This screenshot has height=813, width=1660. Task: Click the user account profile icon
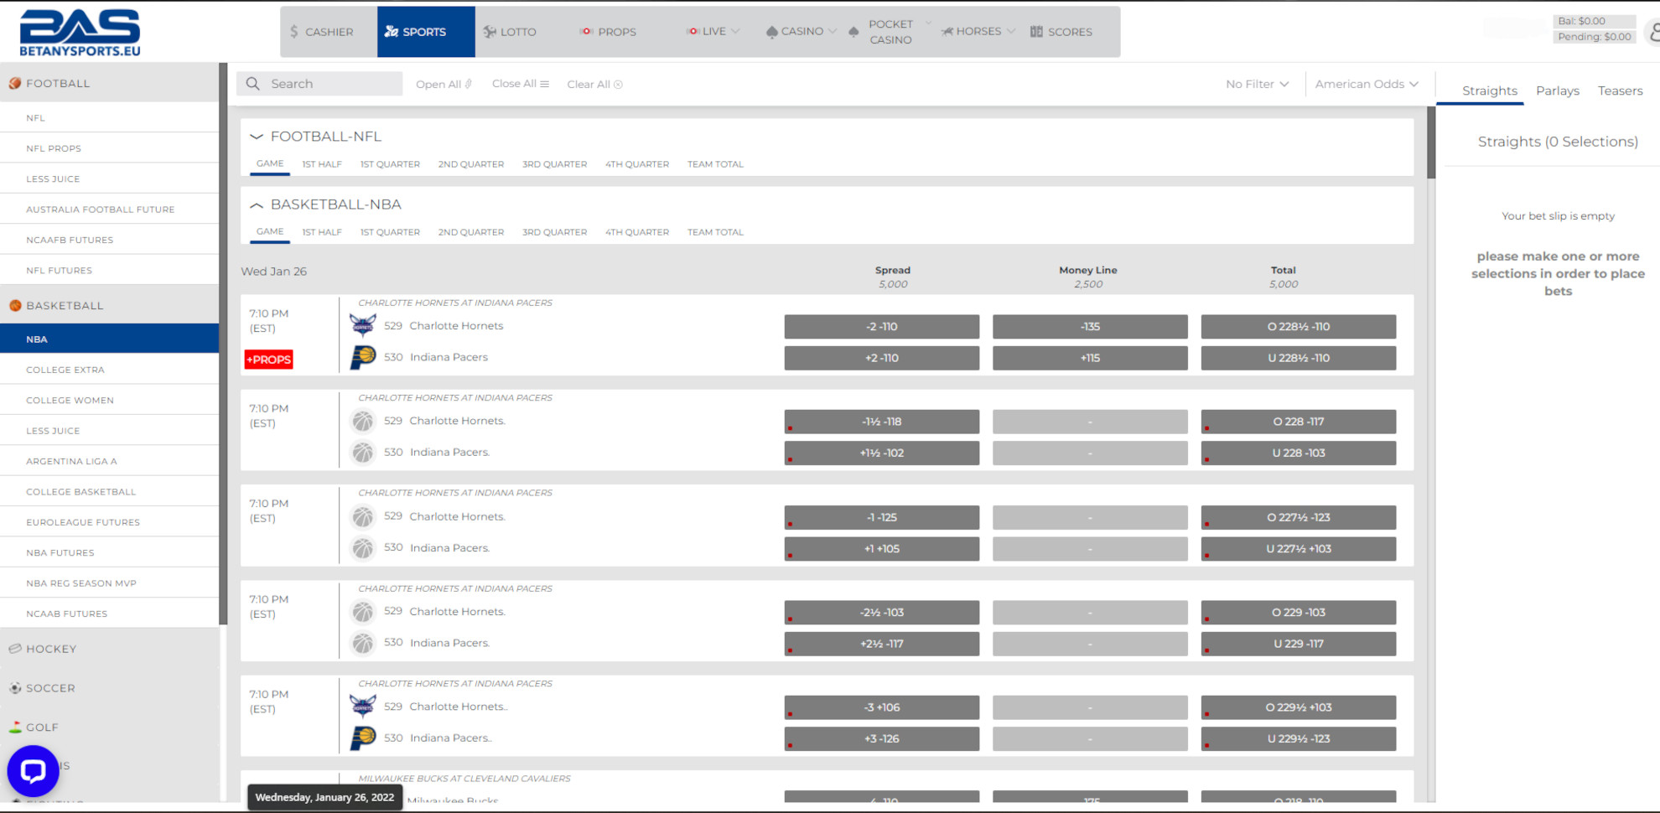point(1653,33)
